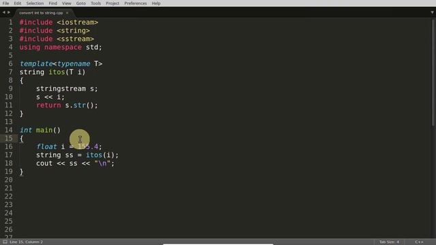Viewport: 436px width, 245px height.
Task: Click the template<typename T> line
Action: [x=61, y=63]
